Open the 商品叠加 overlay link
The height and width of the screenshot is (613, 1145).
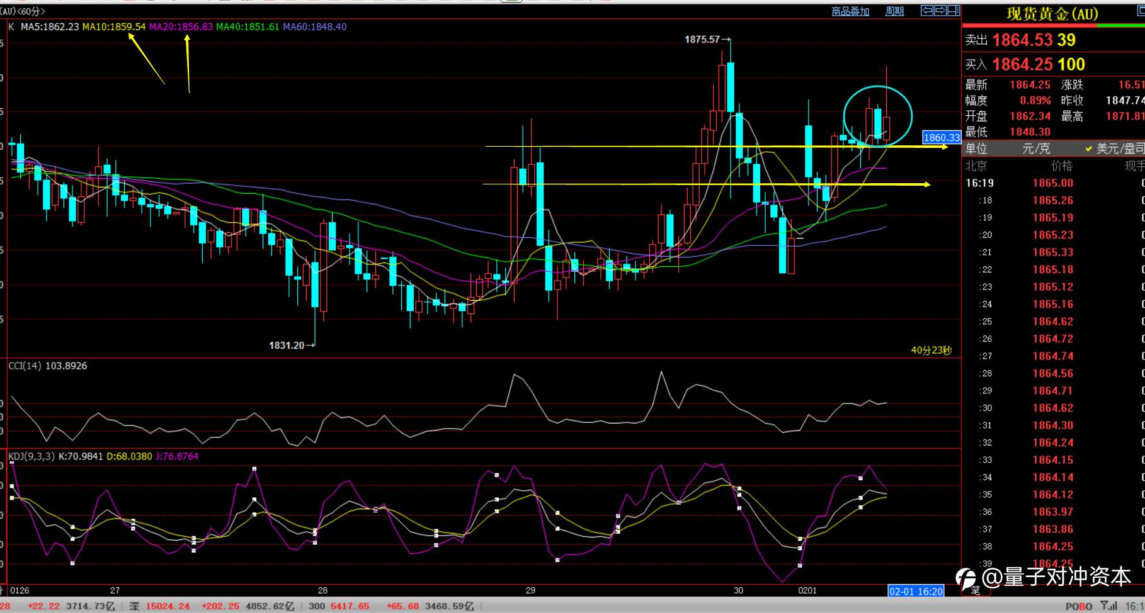[850, 11]
